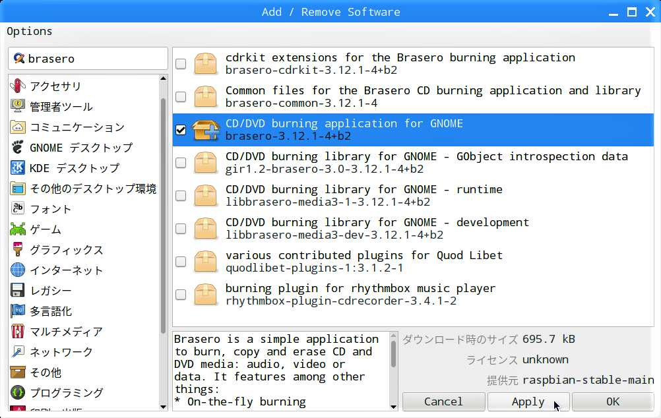This screenshot has width=661, height=418.
Task: Select the アクセサリ category
Action: [x=84, y=86]
